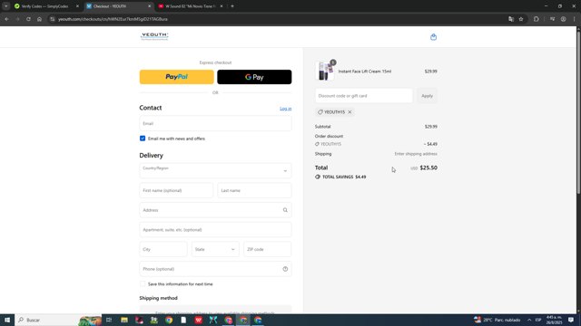This screenshot has width=581, height=326.
Task: Click the Instant Face Lift Cream thumbnail
Action: click(x=325, y=71)
